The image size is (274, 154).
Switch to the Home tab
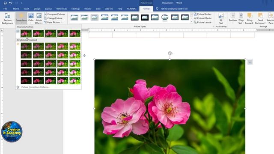point(16,9)
